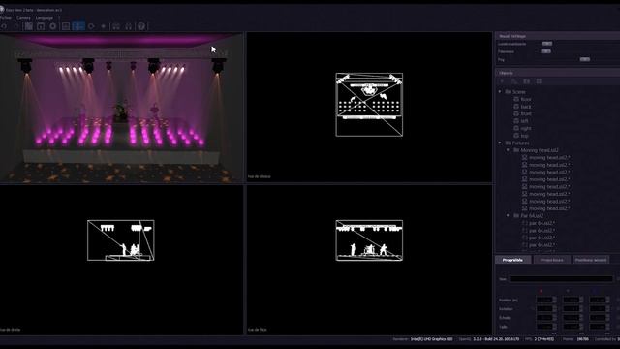Collapse the Par 64.sl2 group
This screenshot has width=620, height=349.
(x=508, y=215)
